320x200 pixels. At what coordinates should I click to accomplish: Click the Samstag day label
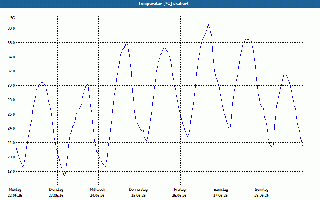[x=221, y=190]
